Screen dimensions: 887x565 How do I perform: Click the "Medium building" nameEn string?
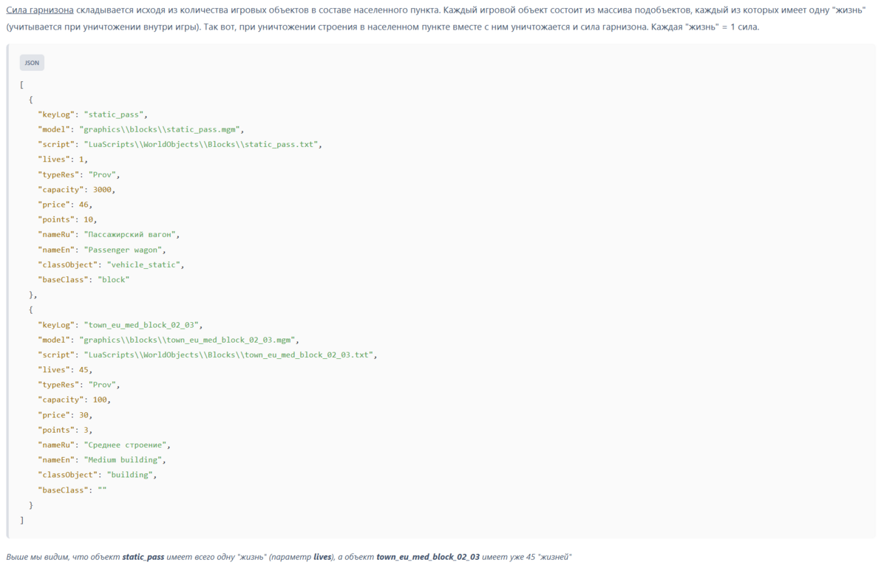(124, 459)
